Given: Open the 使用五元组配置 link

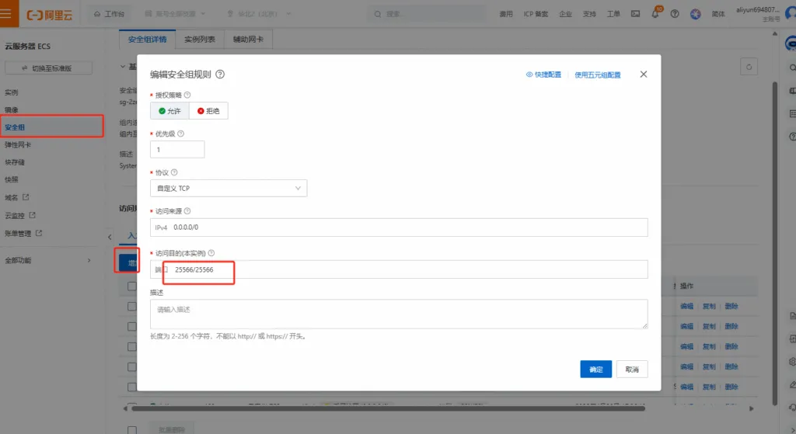Looking at the screenshot, I should (598, 75).
